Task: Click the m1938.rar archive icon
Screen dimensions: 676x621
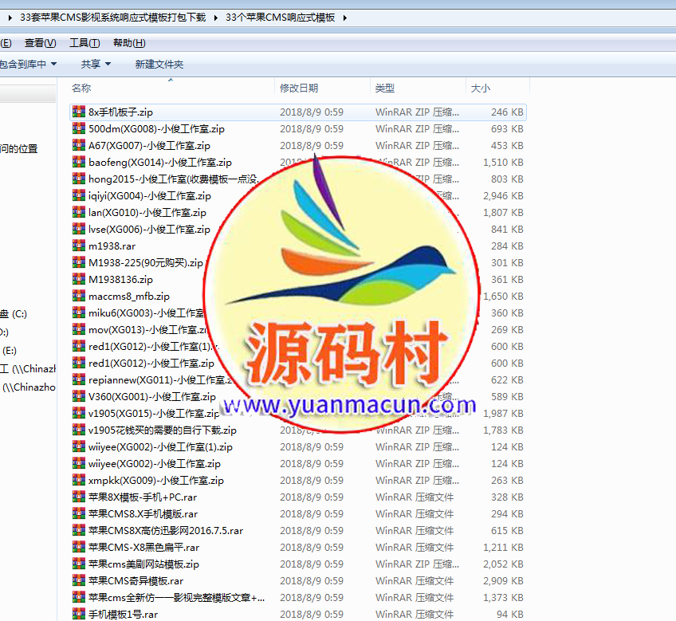Action: pyautogui.click(x=78, y=246)
